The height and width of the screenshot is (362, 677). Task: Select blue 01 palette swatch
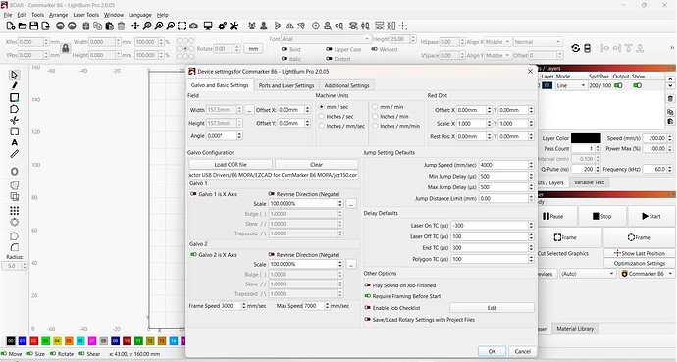[23, 340]
